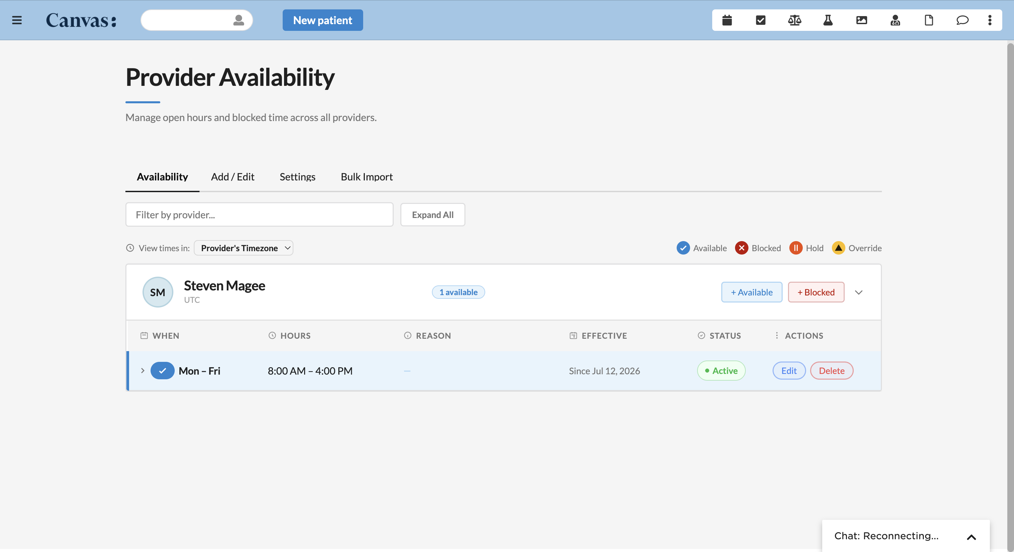Open the tasks checkmark icon

coord(760,20)
